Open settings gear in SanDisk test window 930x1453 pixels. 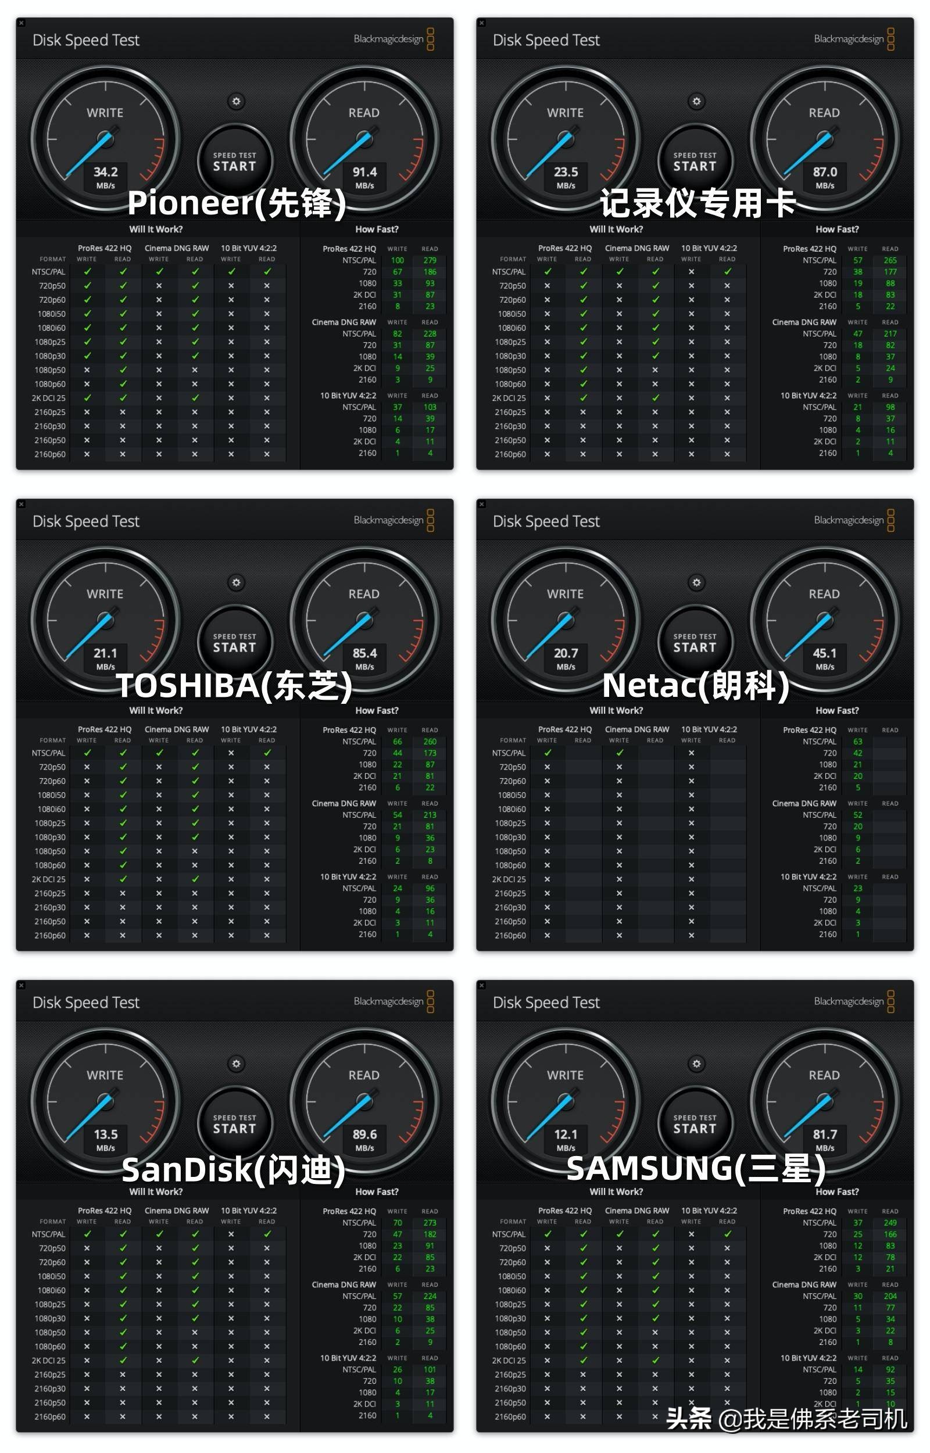pos(236,1063)
